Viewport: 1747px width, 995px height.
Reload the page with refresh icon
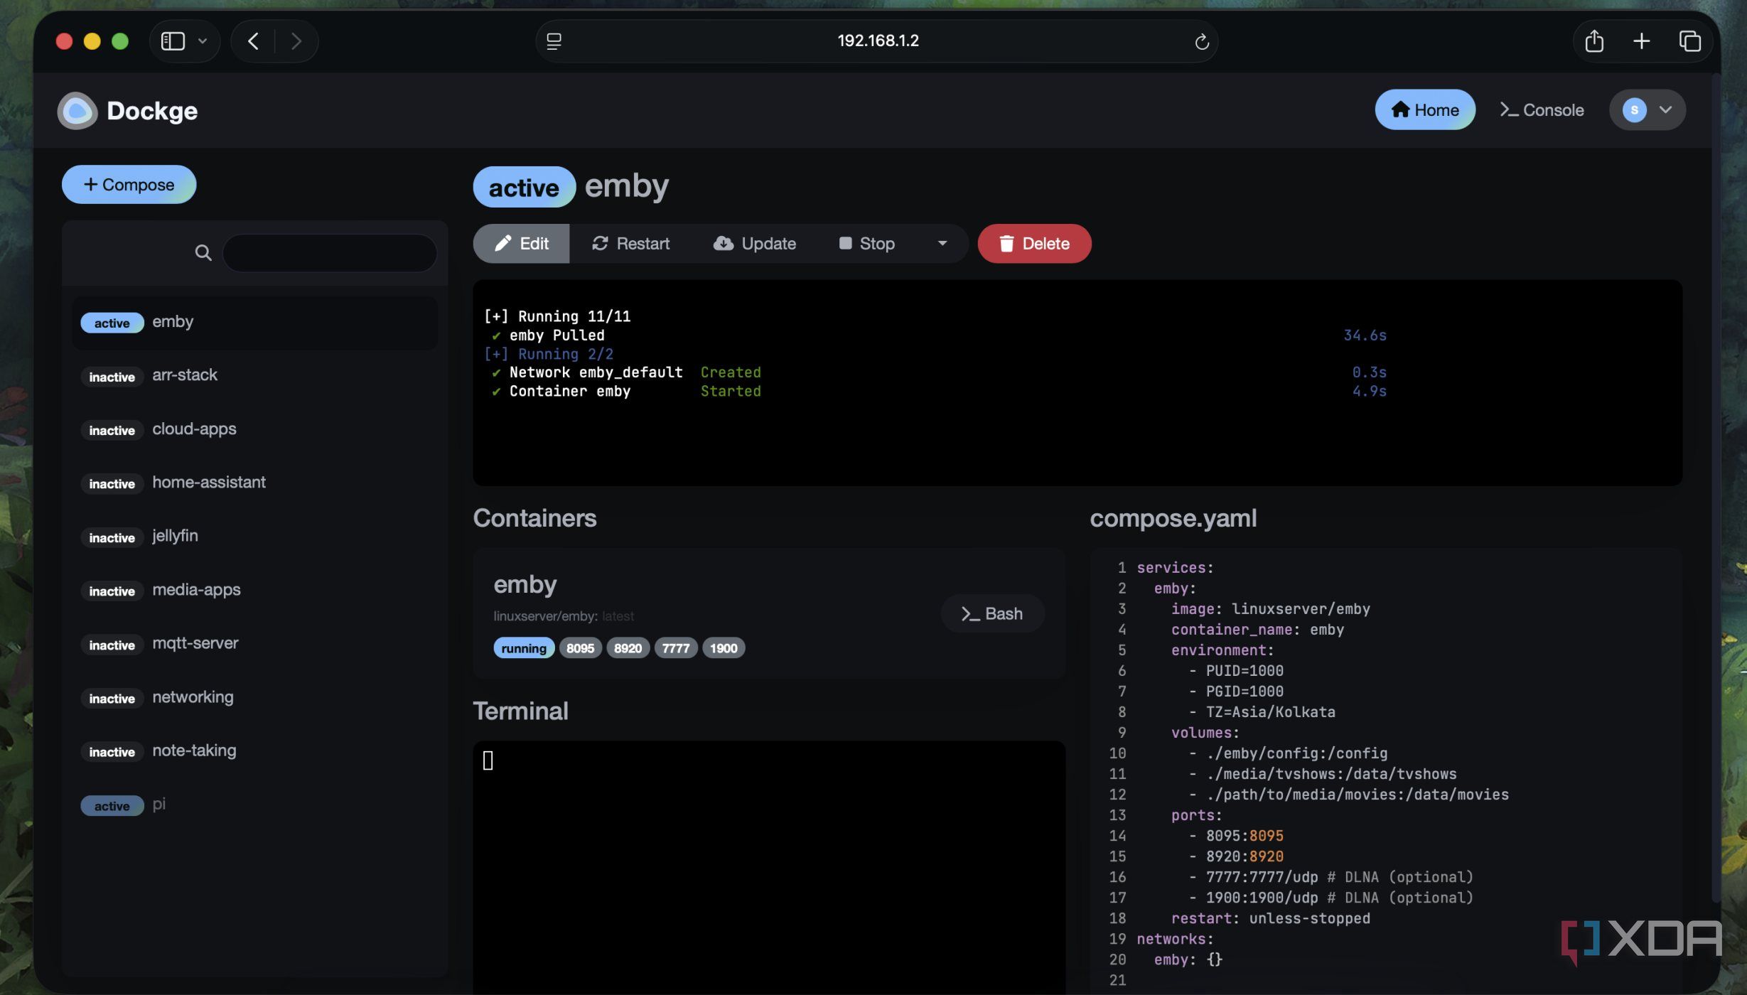click(x=1201, y=41)
